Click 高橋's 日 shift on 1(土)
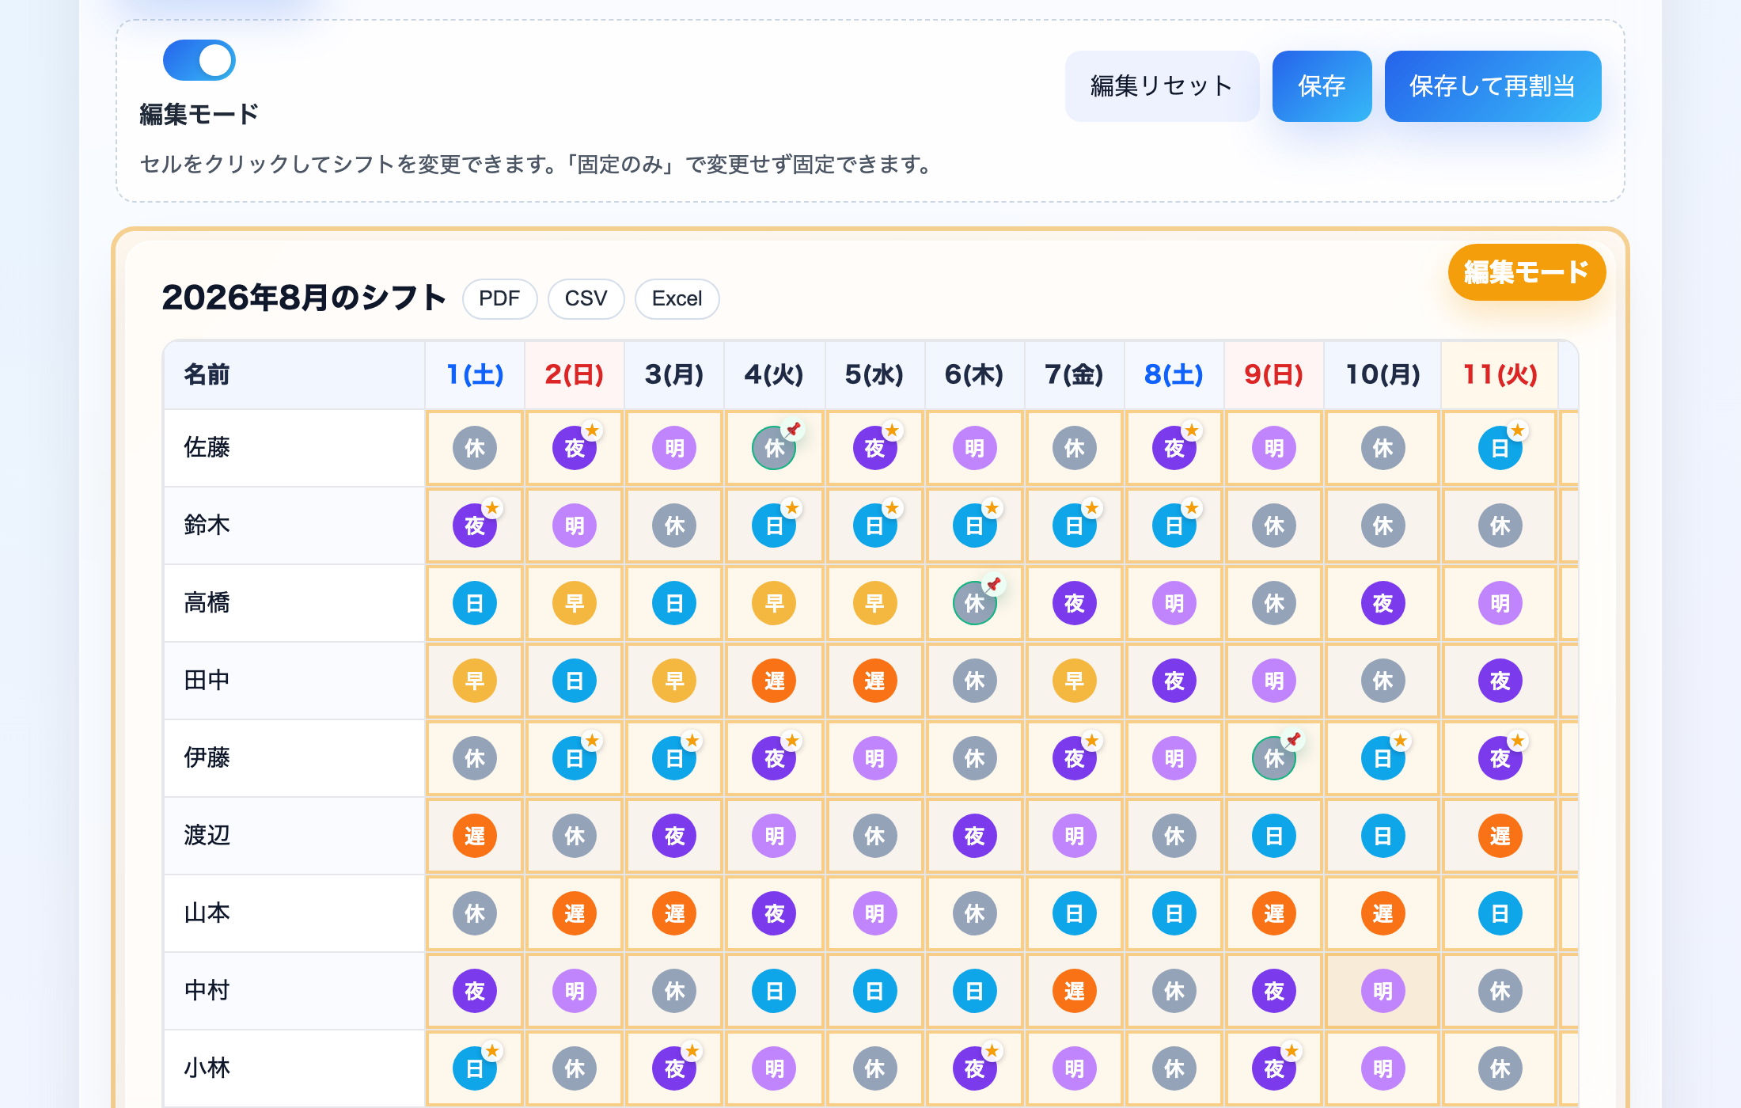 click(475, 603)
